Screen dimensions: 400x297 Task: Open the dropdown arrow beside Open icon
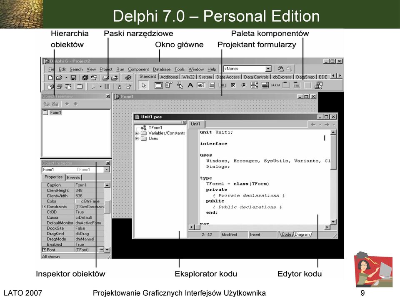pyautogui.click(x=66, y=77)
